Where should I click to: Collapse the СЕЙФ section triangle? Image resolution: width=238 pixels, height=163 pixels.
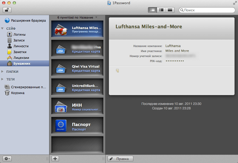point(2,28)
